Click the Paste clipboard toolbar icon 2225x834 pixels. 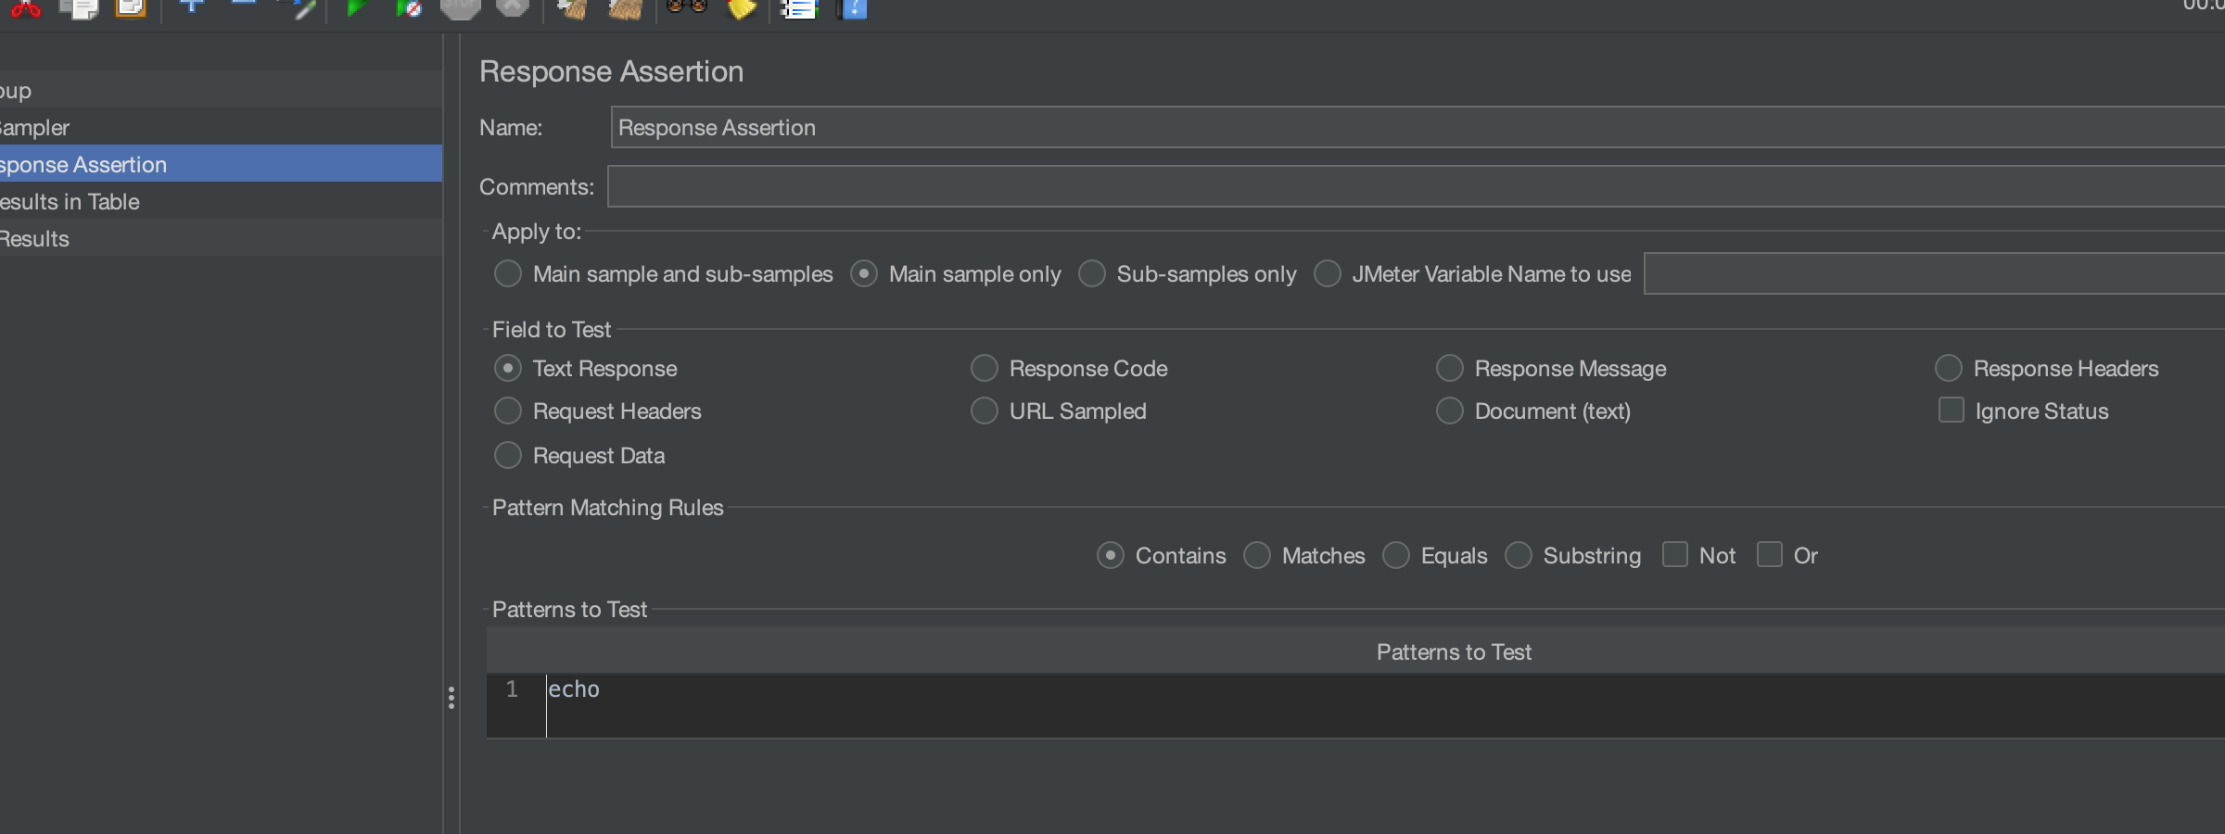click(x=131, y=7)
